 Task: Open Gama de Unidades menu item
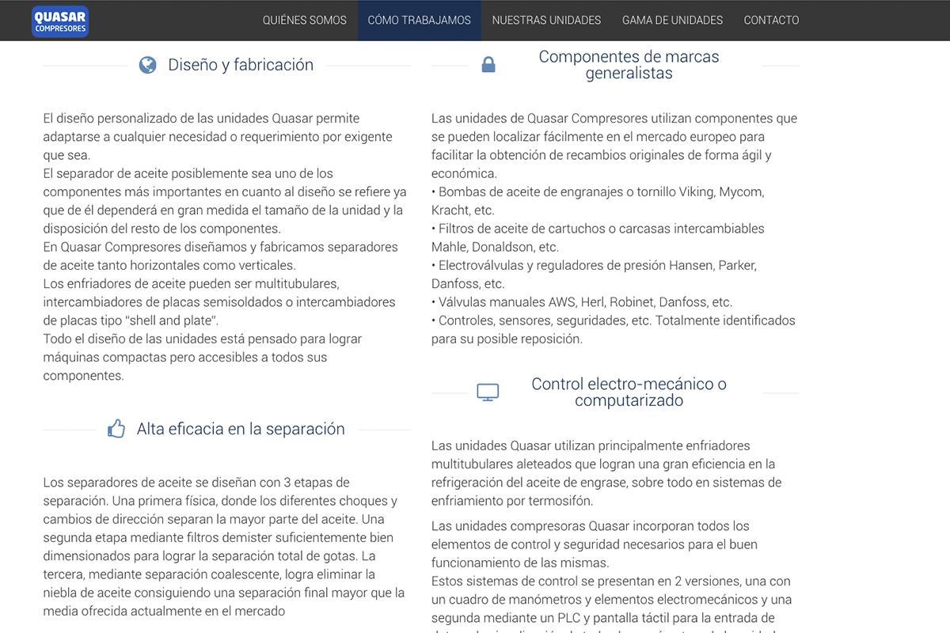[x=672, y=20]
